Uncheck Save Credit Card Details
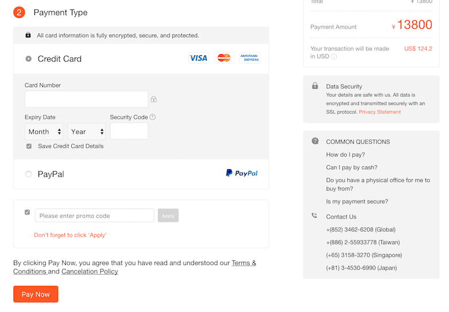Image resolution: width=449 pixels, height=312 pixels. pos(29,146)
